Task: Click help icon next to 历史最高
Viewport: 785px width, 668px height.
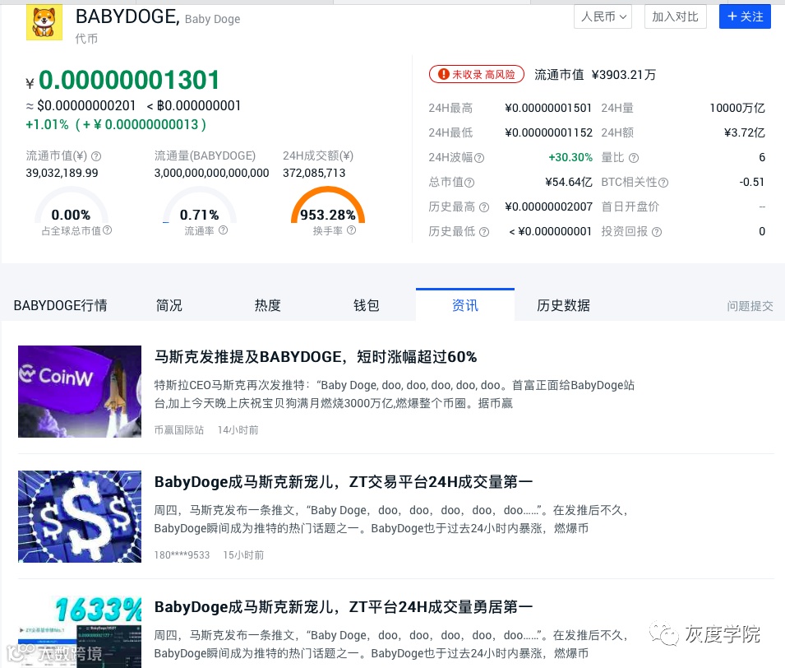Action: (x=483, y=207)
